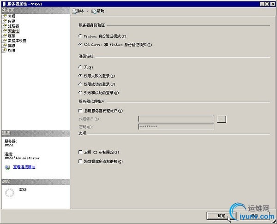Select the 安全性 page icon

5,31
